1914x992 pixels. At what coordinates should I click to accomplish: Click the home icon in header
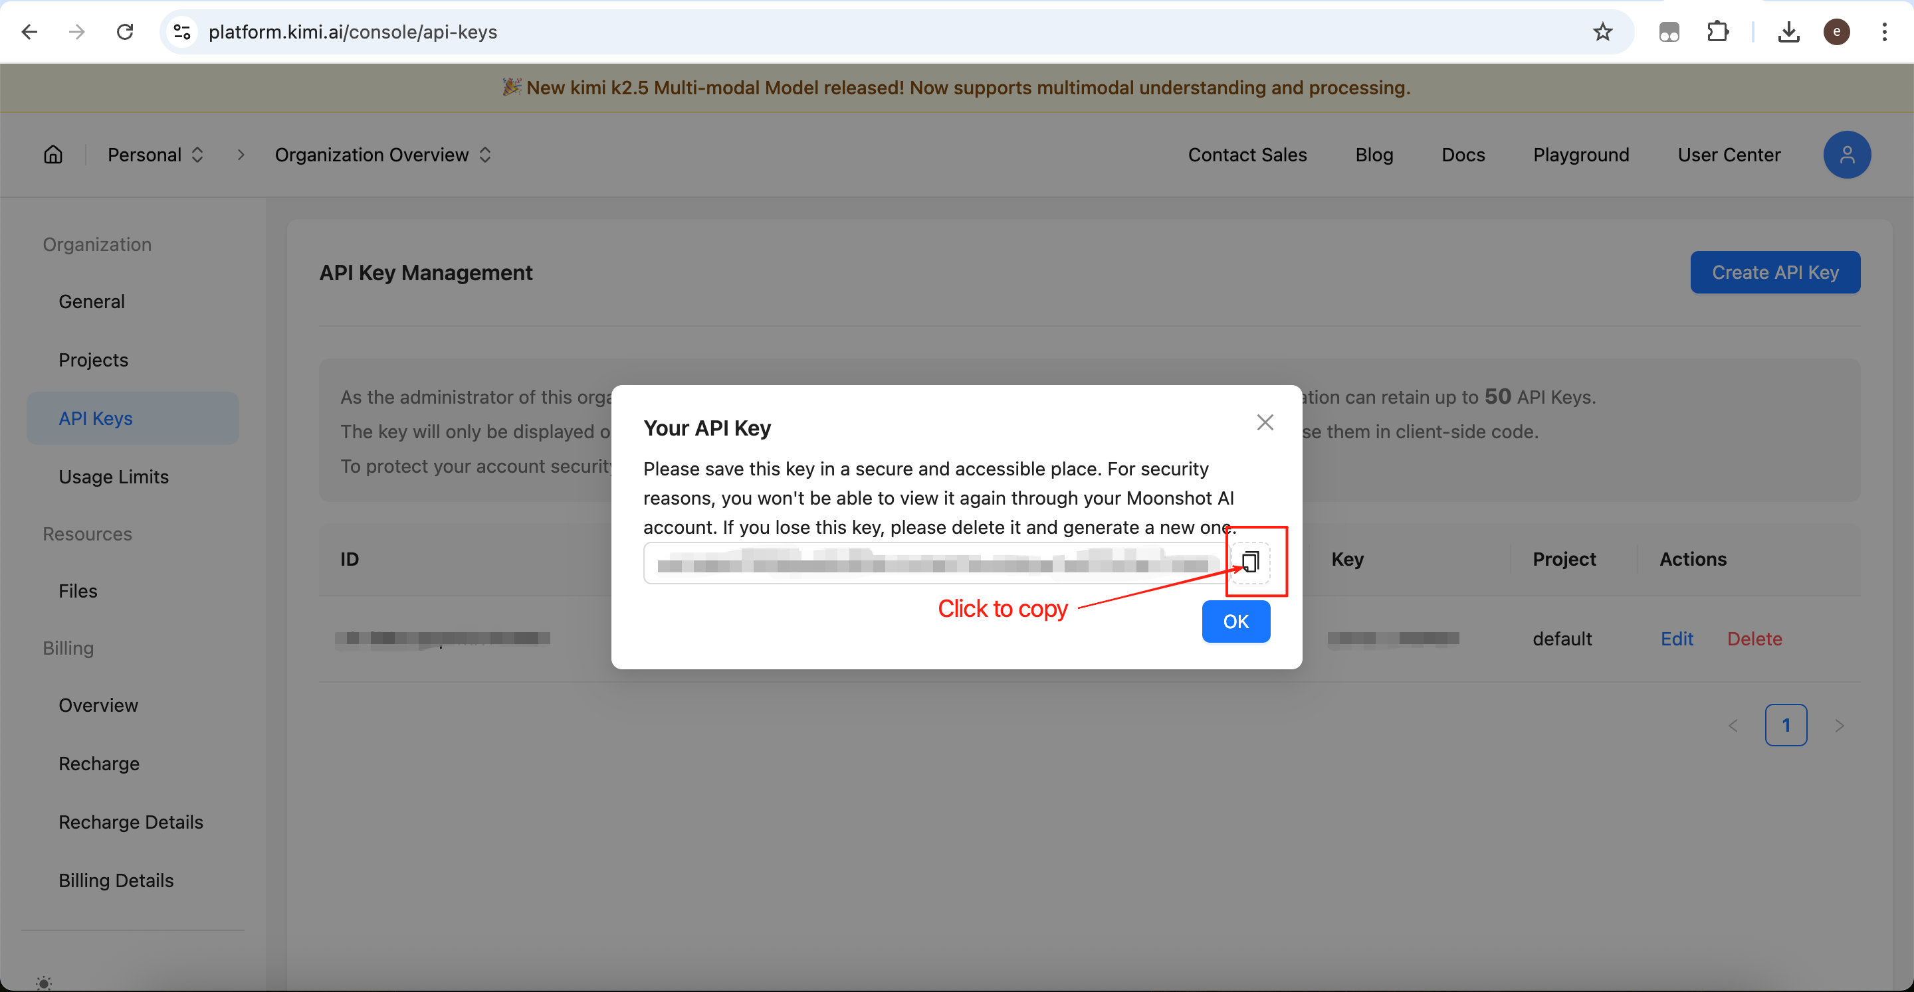coord(53,155)
